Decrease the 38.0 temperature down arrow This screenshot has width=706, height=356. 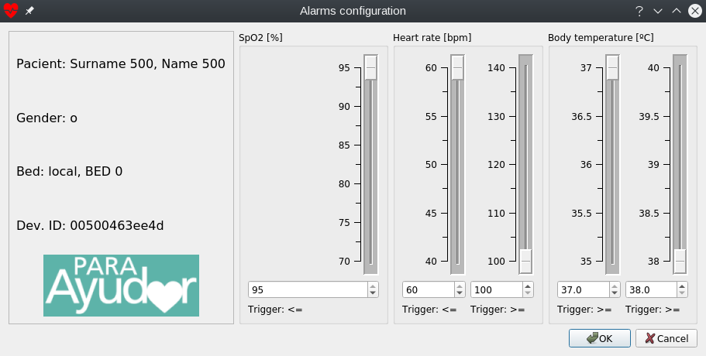682,293
